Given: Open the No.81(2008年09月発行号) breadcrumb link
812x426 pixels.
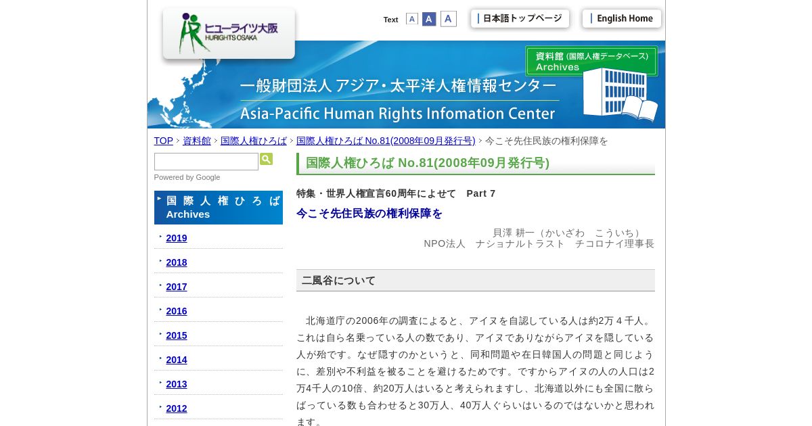Looking at the screenshot, I should 386,141.
